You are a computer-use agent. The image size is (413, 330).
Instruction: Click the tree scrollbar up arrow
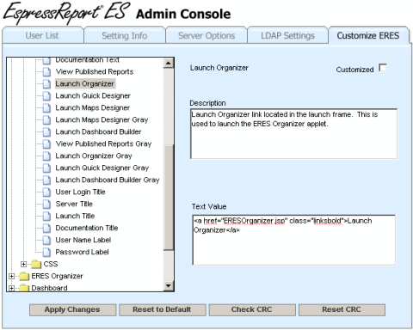169,63
